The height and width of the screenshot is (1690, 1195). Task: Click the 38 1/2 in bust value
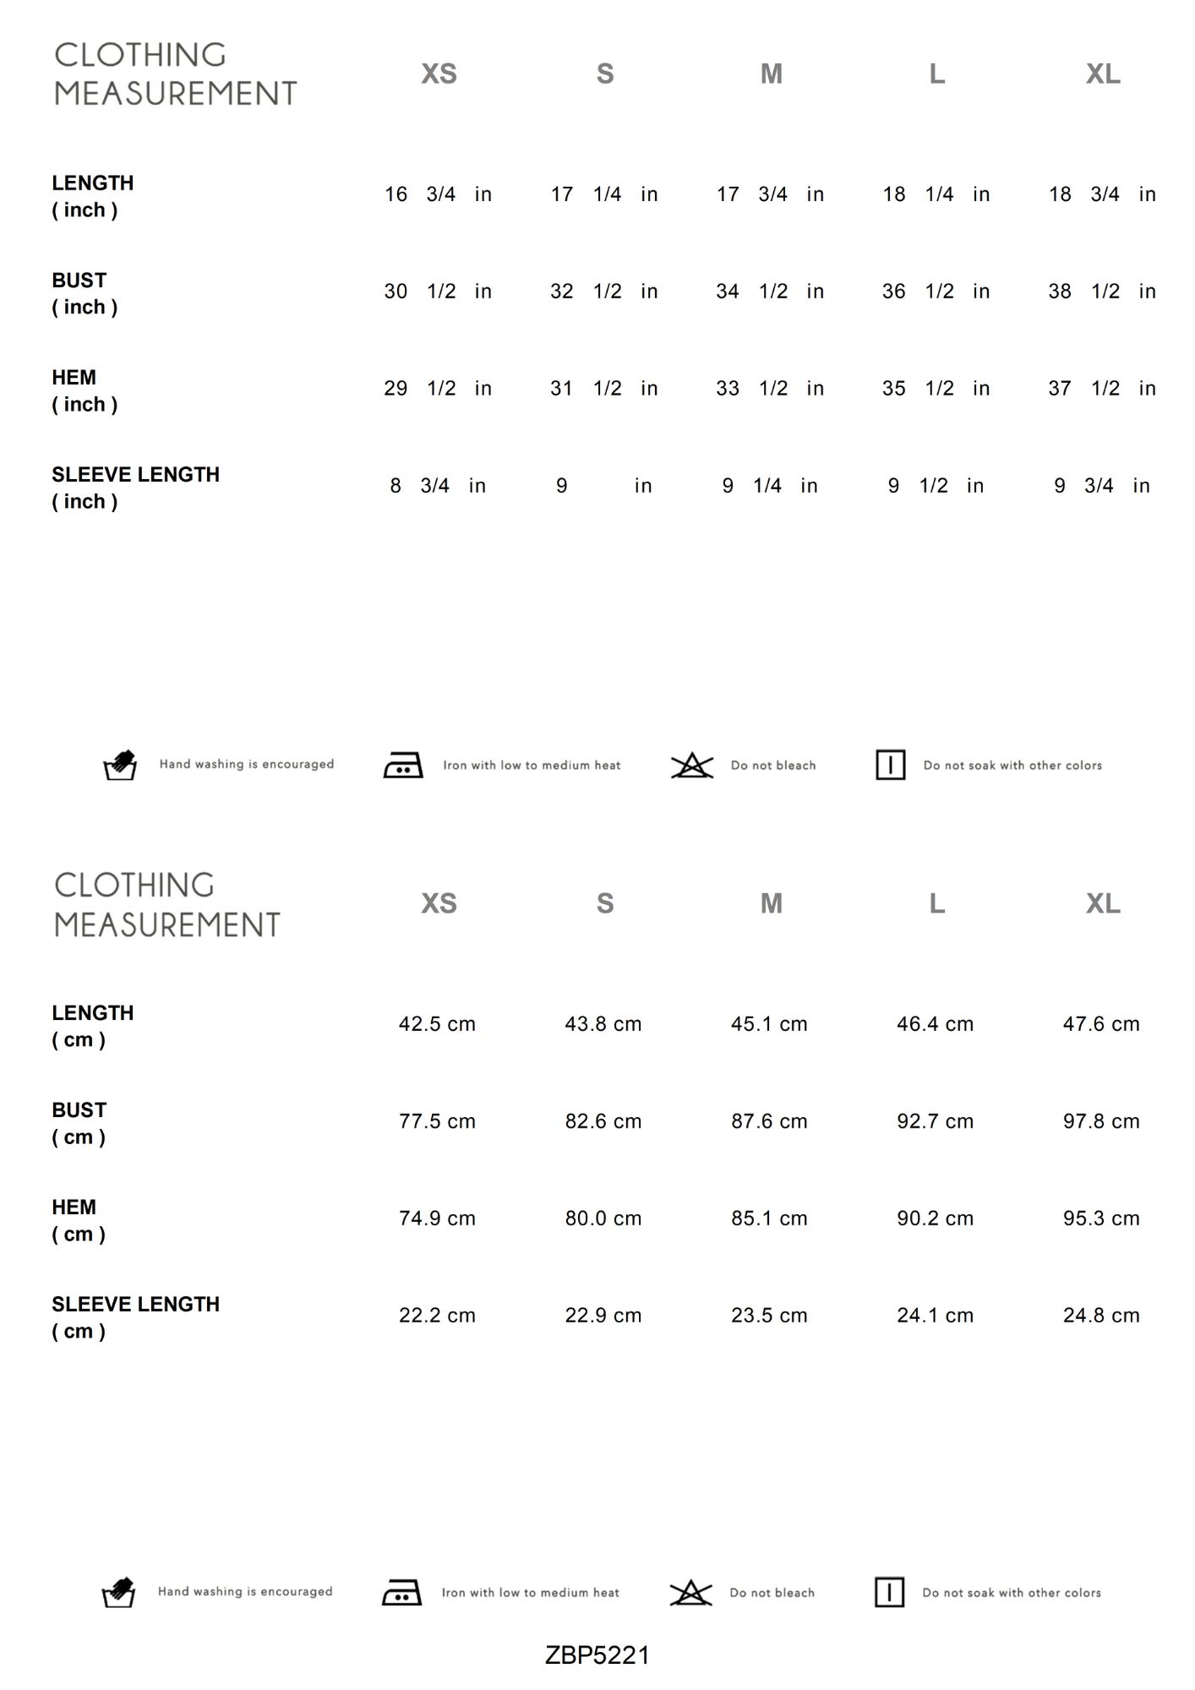1101,292
